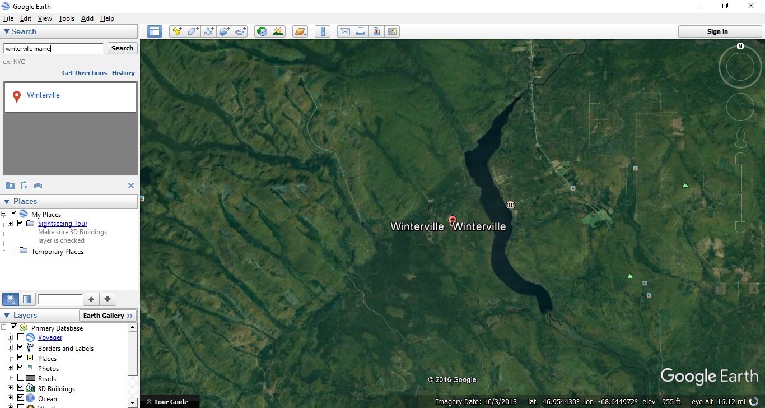Add an image overlay from the toolbar
The image size is (765, 408).
tap(225, 31)
